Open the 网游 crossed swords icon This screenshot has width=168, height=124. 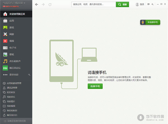coord(5,34)
